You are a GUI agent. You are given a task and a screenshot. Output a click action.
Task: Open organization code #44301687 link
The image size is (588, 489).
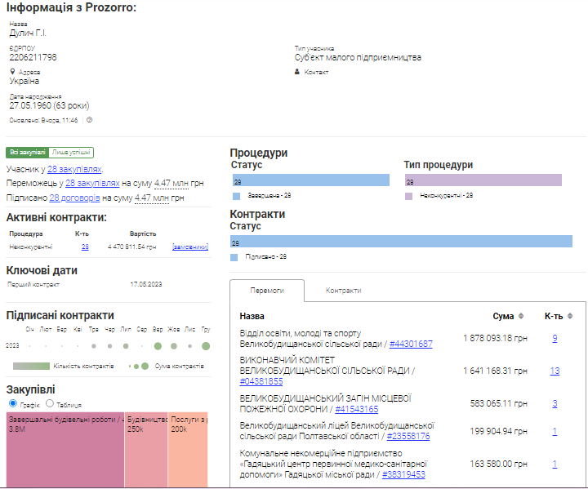(411, 345)
